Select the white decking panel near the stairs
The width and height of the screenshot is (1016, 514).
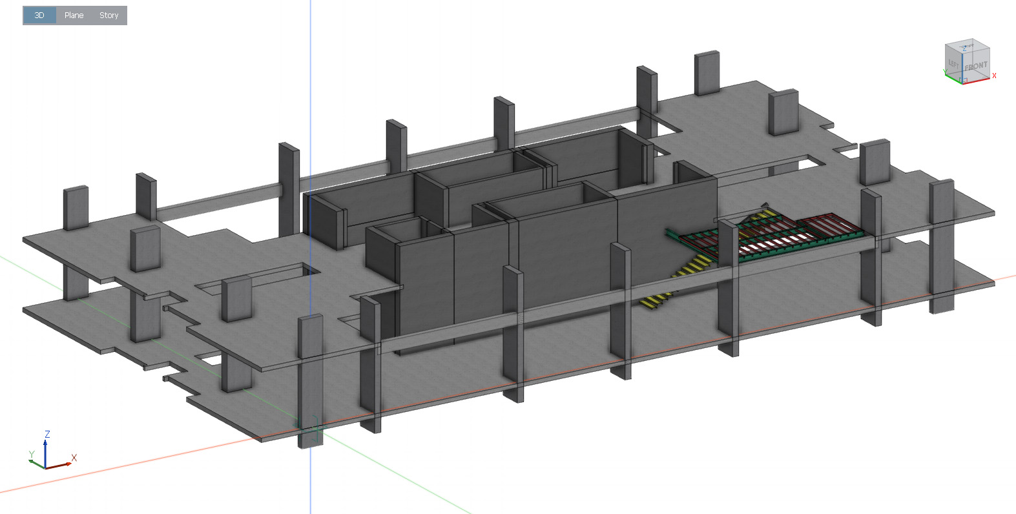coord(769,244)
